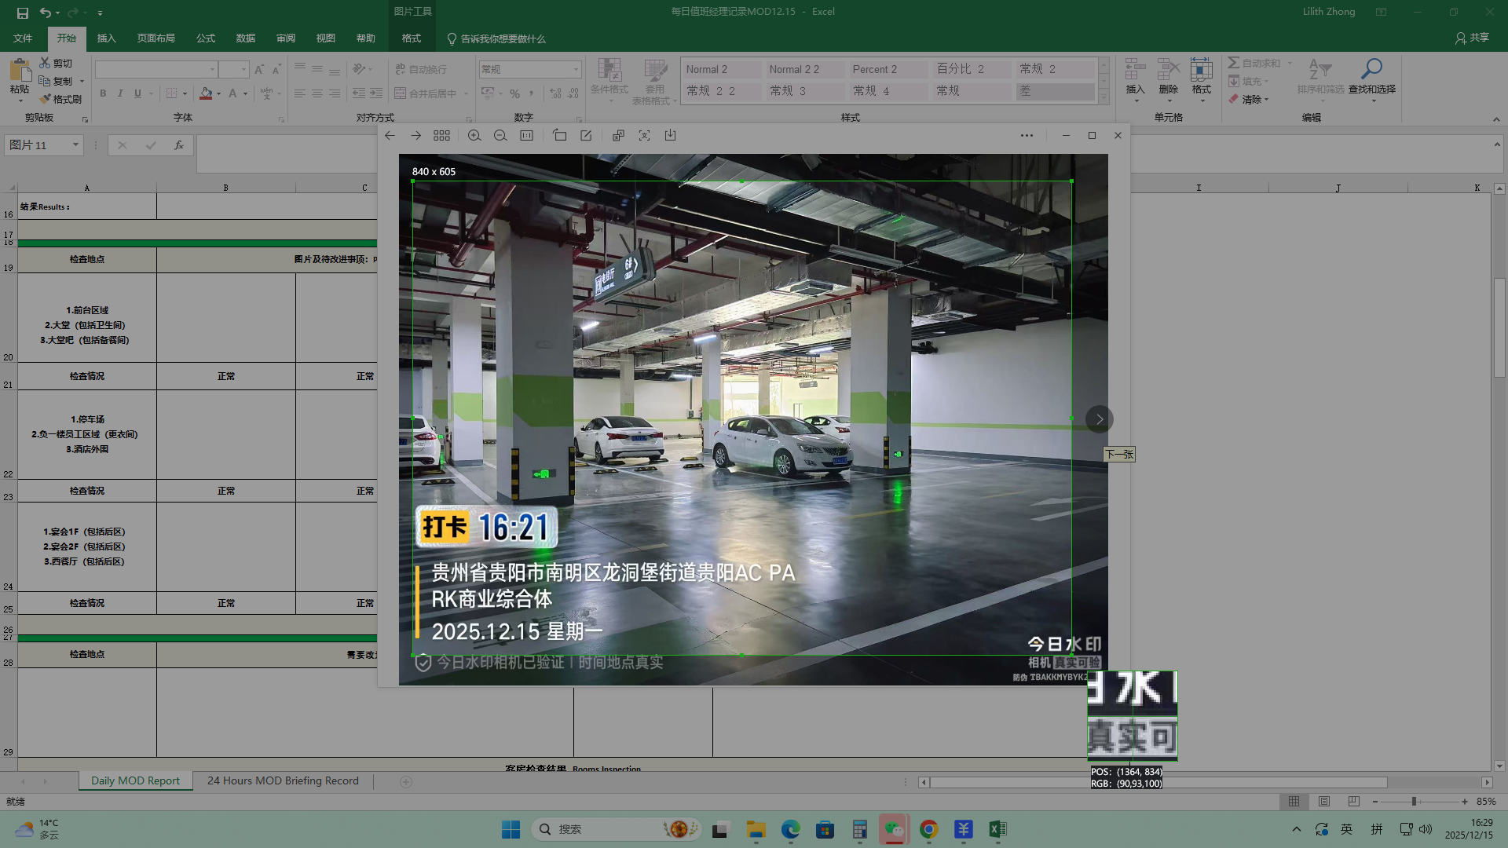Rotate the image in the viewer
This screenshot has width=1508, height=848.
tap(559, 136)
